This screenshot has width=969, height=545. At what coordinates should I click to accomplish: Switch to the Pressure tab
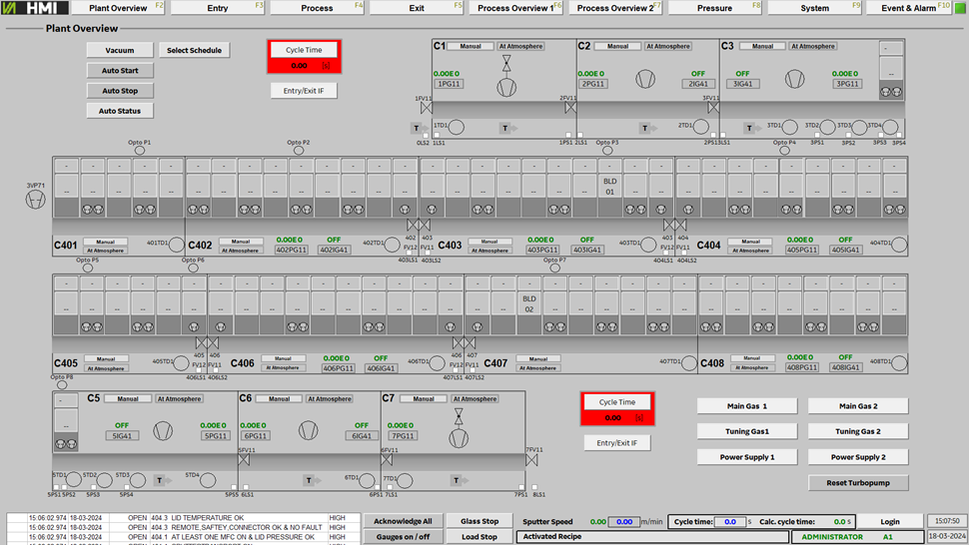tap(715, 8)
